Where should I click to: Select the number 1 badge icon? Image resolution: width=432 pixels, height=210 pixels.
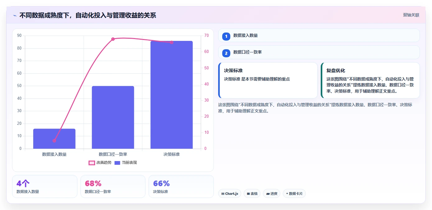pyautogui.click(x=226, y=36)
